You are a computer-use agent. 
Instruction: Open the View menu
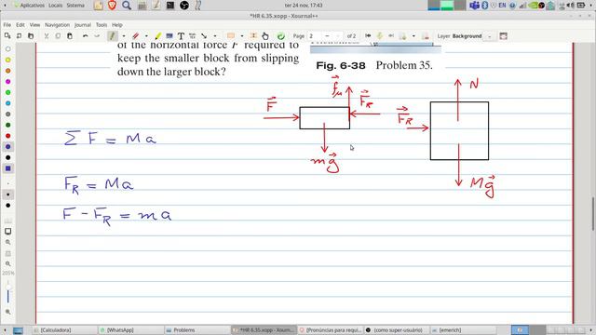coord(34,25)
